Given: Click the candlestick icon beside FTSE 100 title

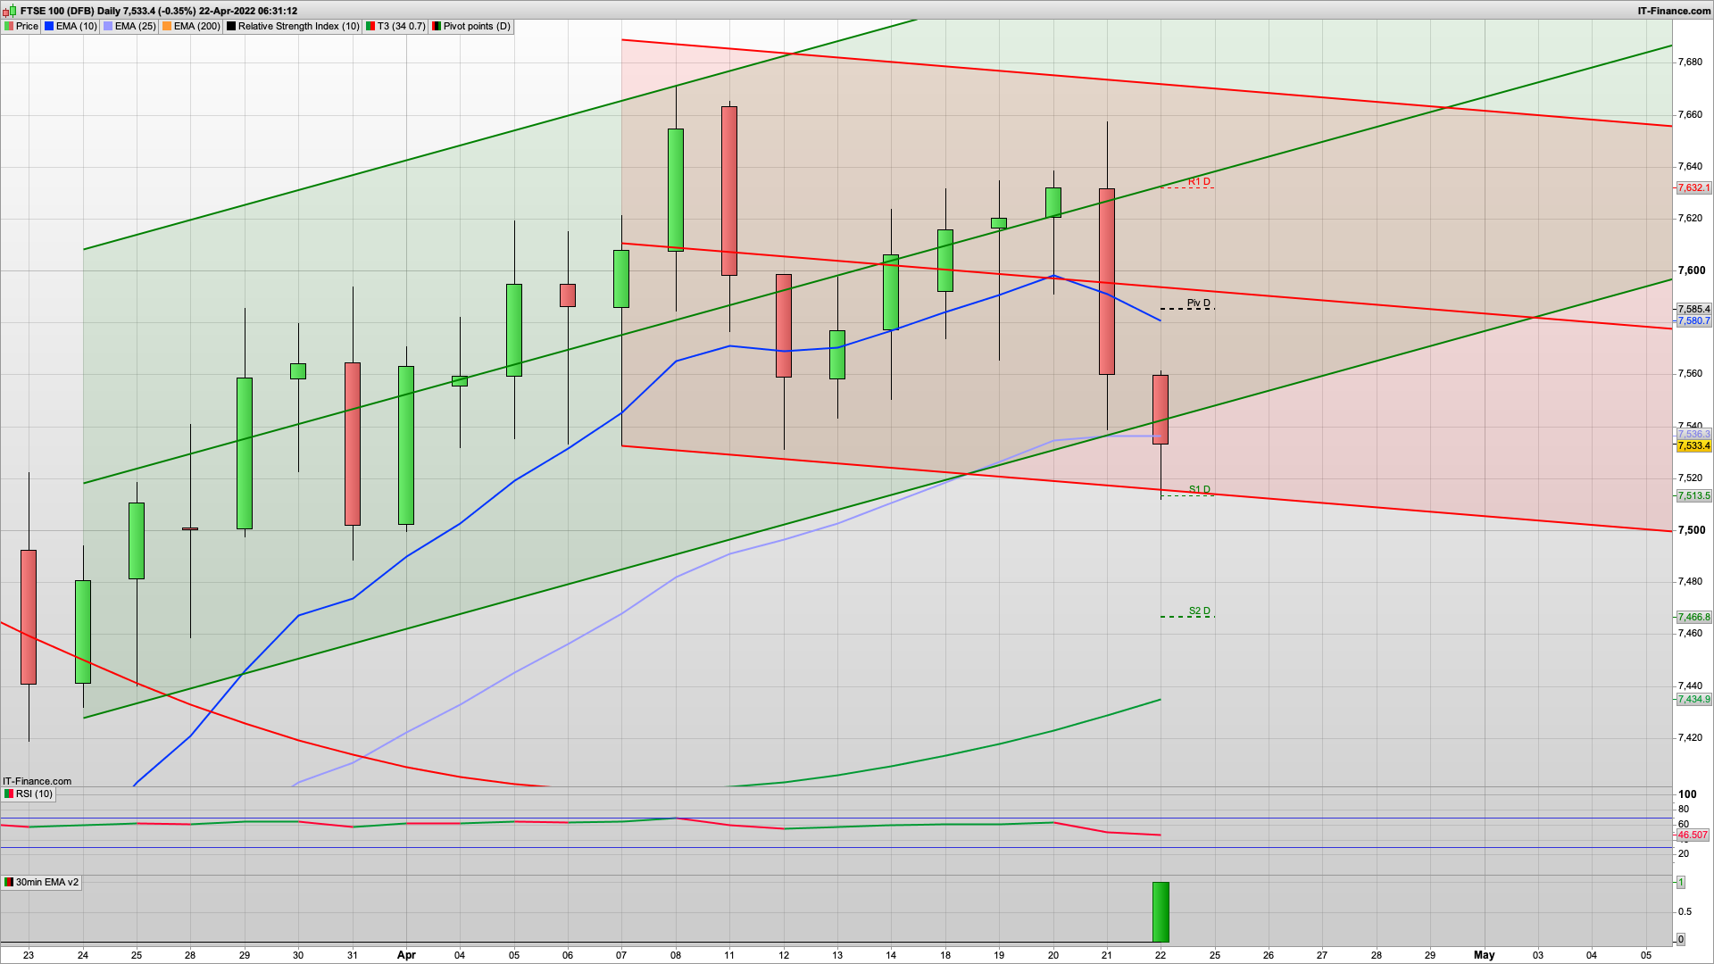Looking at the screenshot, I should [10, 11].
